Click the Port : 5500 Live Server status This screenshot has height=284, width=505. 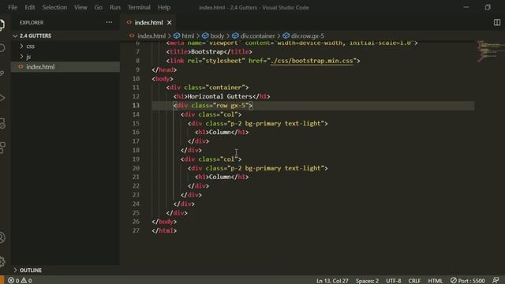point(467,281)
